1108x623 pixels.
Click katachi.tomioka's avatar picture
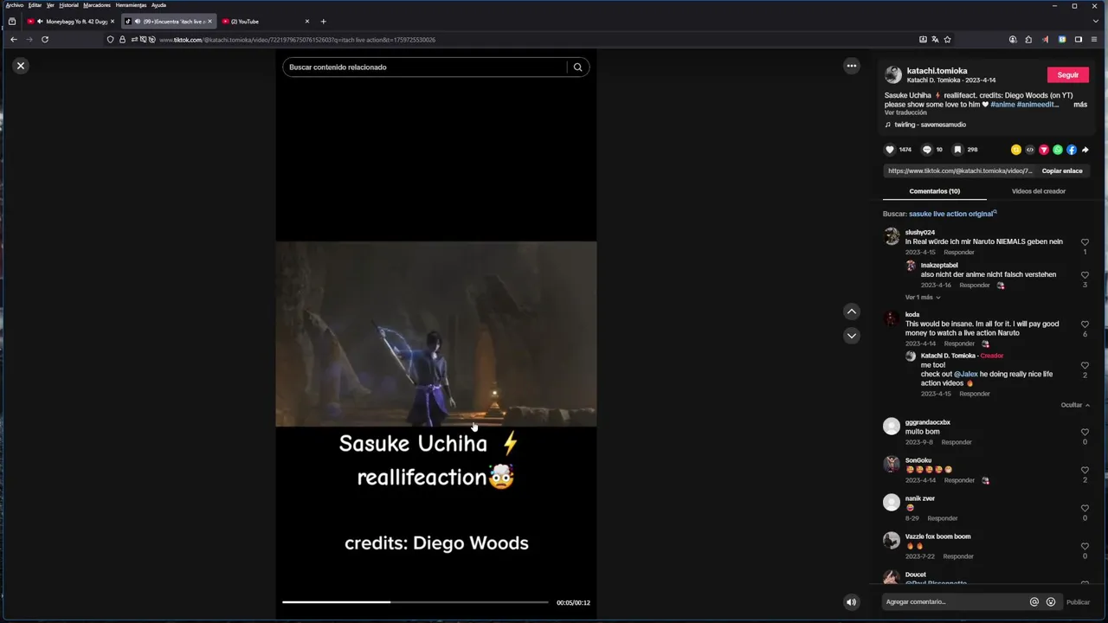893,75
